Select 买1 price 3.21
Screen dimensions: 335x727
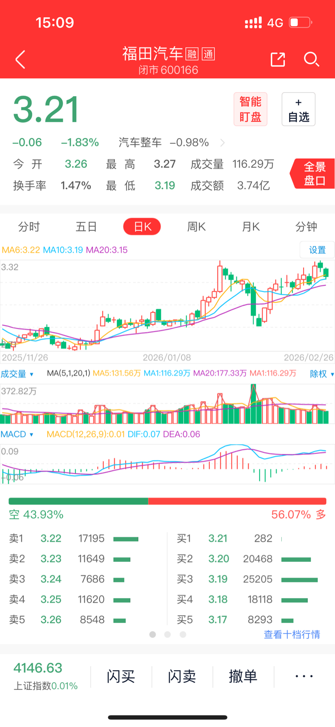(x=218, y=538)
